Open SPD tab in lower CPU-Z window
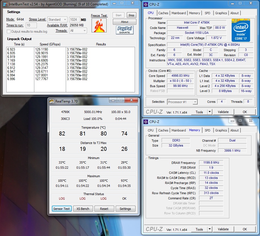The width and height of the screenshot is (260, 236). 207,130
